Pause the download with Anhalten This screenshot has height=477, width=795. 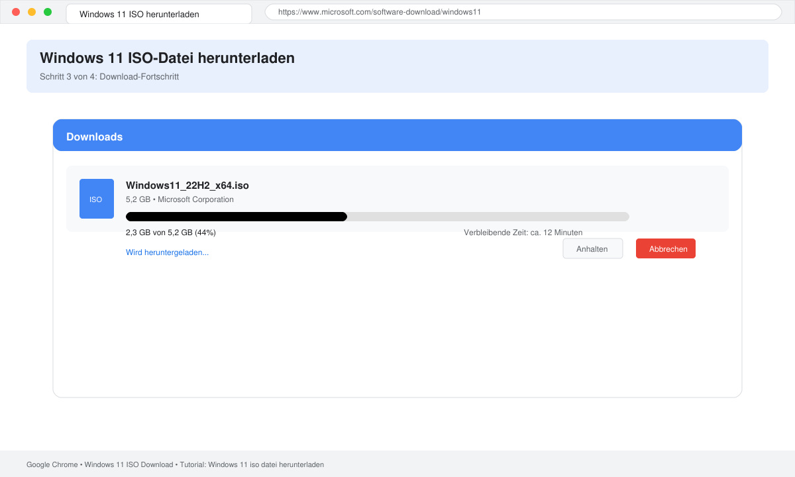(x=593, y=248)
